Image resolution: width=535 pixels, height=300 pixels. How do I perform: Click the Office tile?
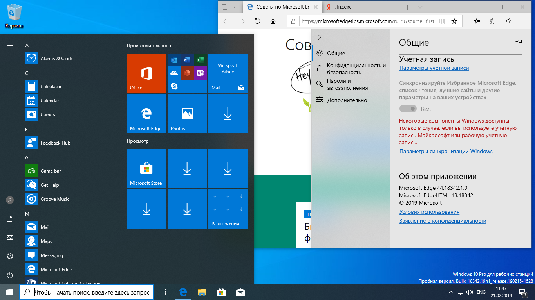point(146,73)
